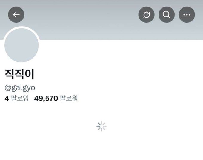View the blank profile avatar picture
This screenshot has width=203, height=160.
pos(21,45)
